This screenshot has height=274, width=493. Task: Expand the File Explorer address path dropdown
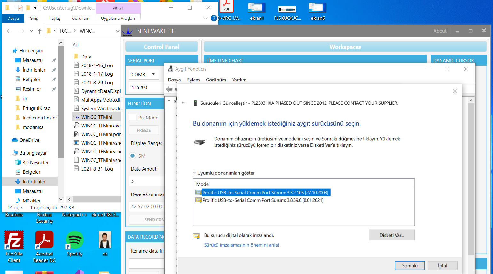coord(117,31)
